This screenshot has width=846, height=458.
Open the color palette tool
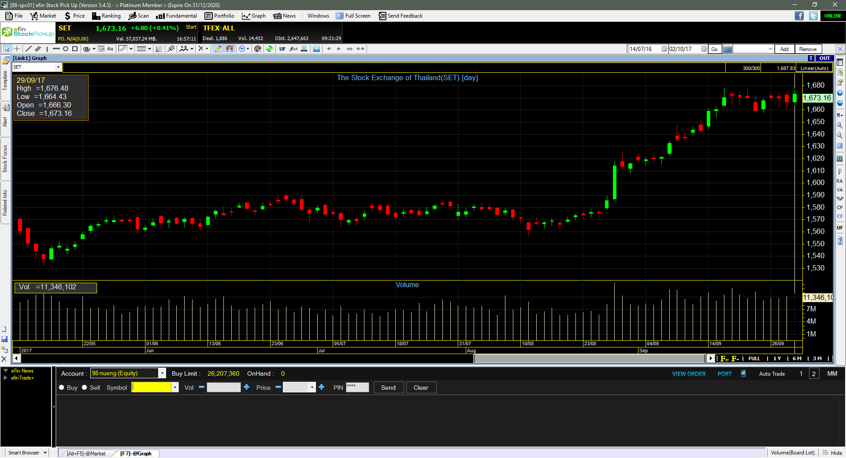pyautogui.click(x=258, y=49)
